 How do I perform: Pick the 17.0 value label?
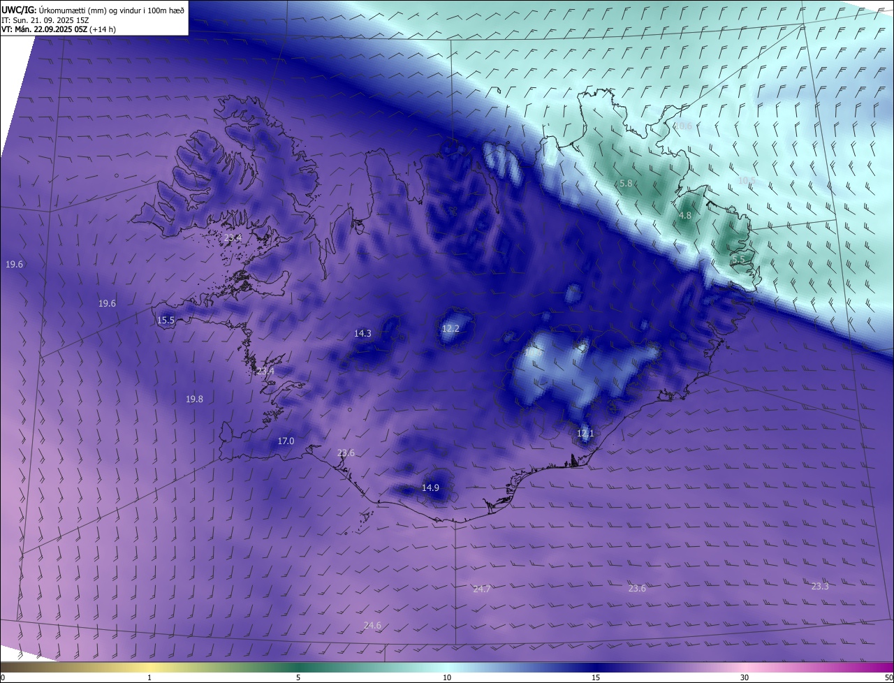[x=286, y=441]
